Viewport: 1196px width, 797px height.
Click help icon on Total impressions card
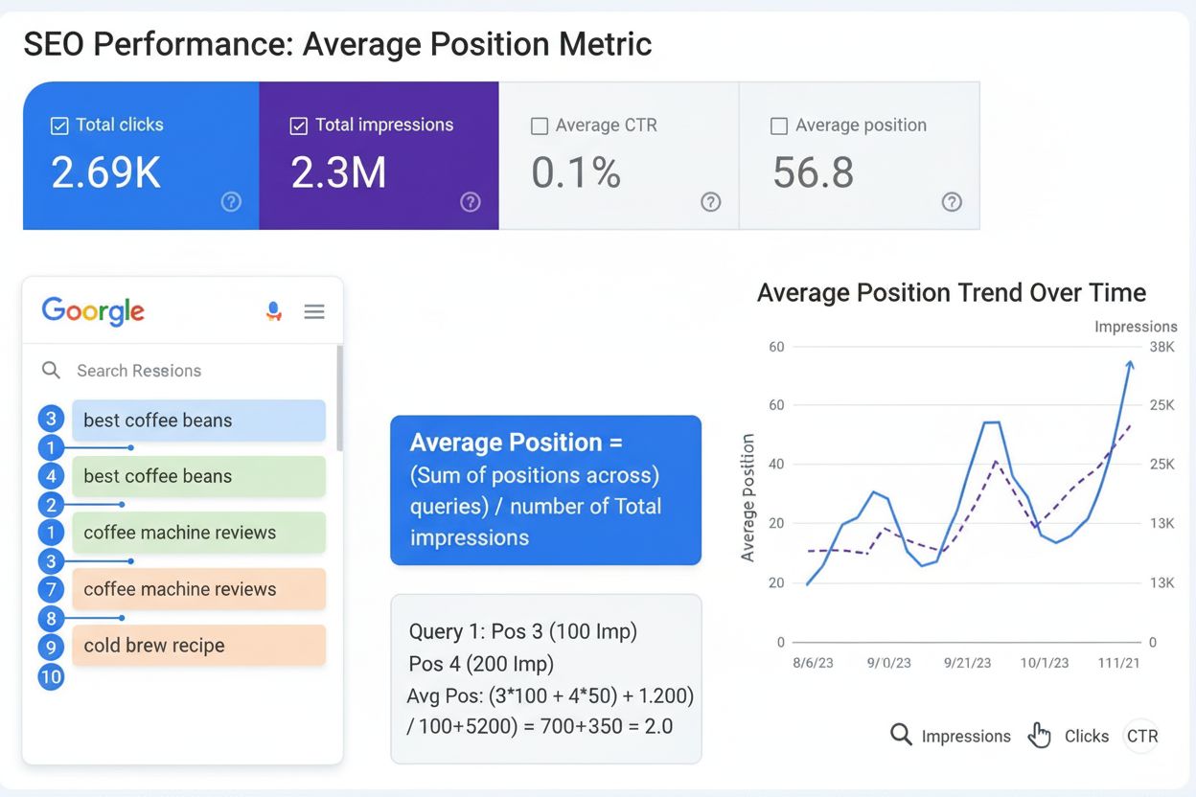[x=471, y=201]
